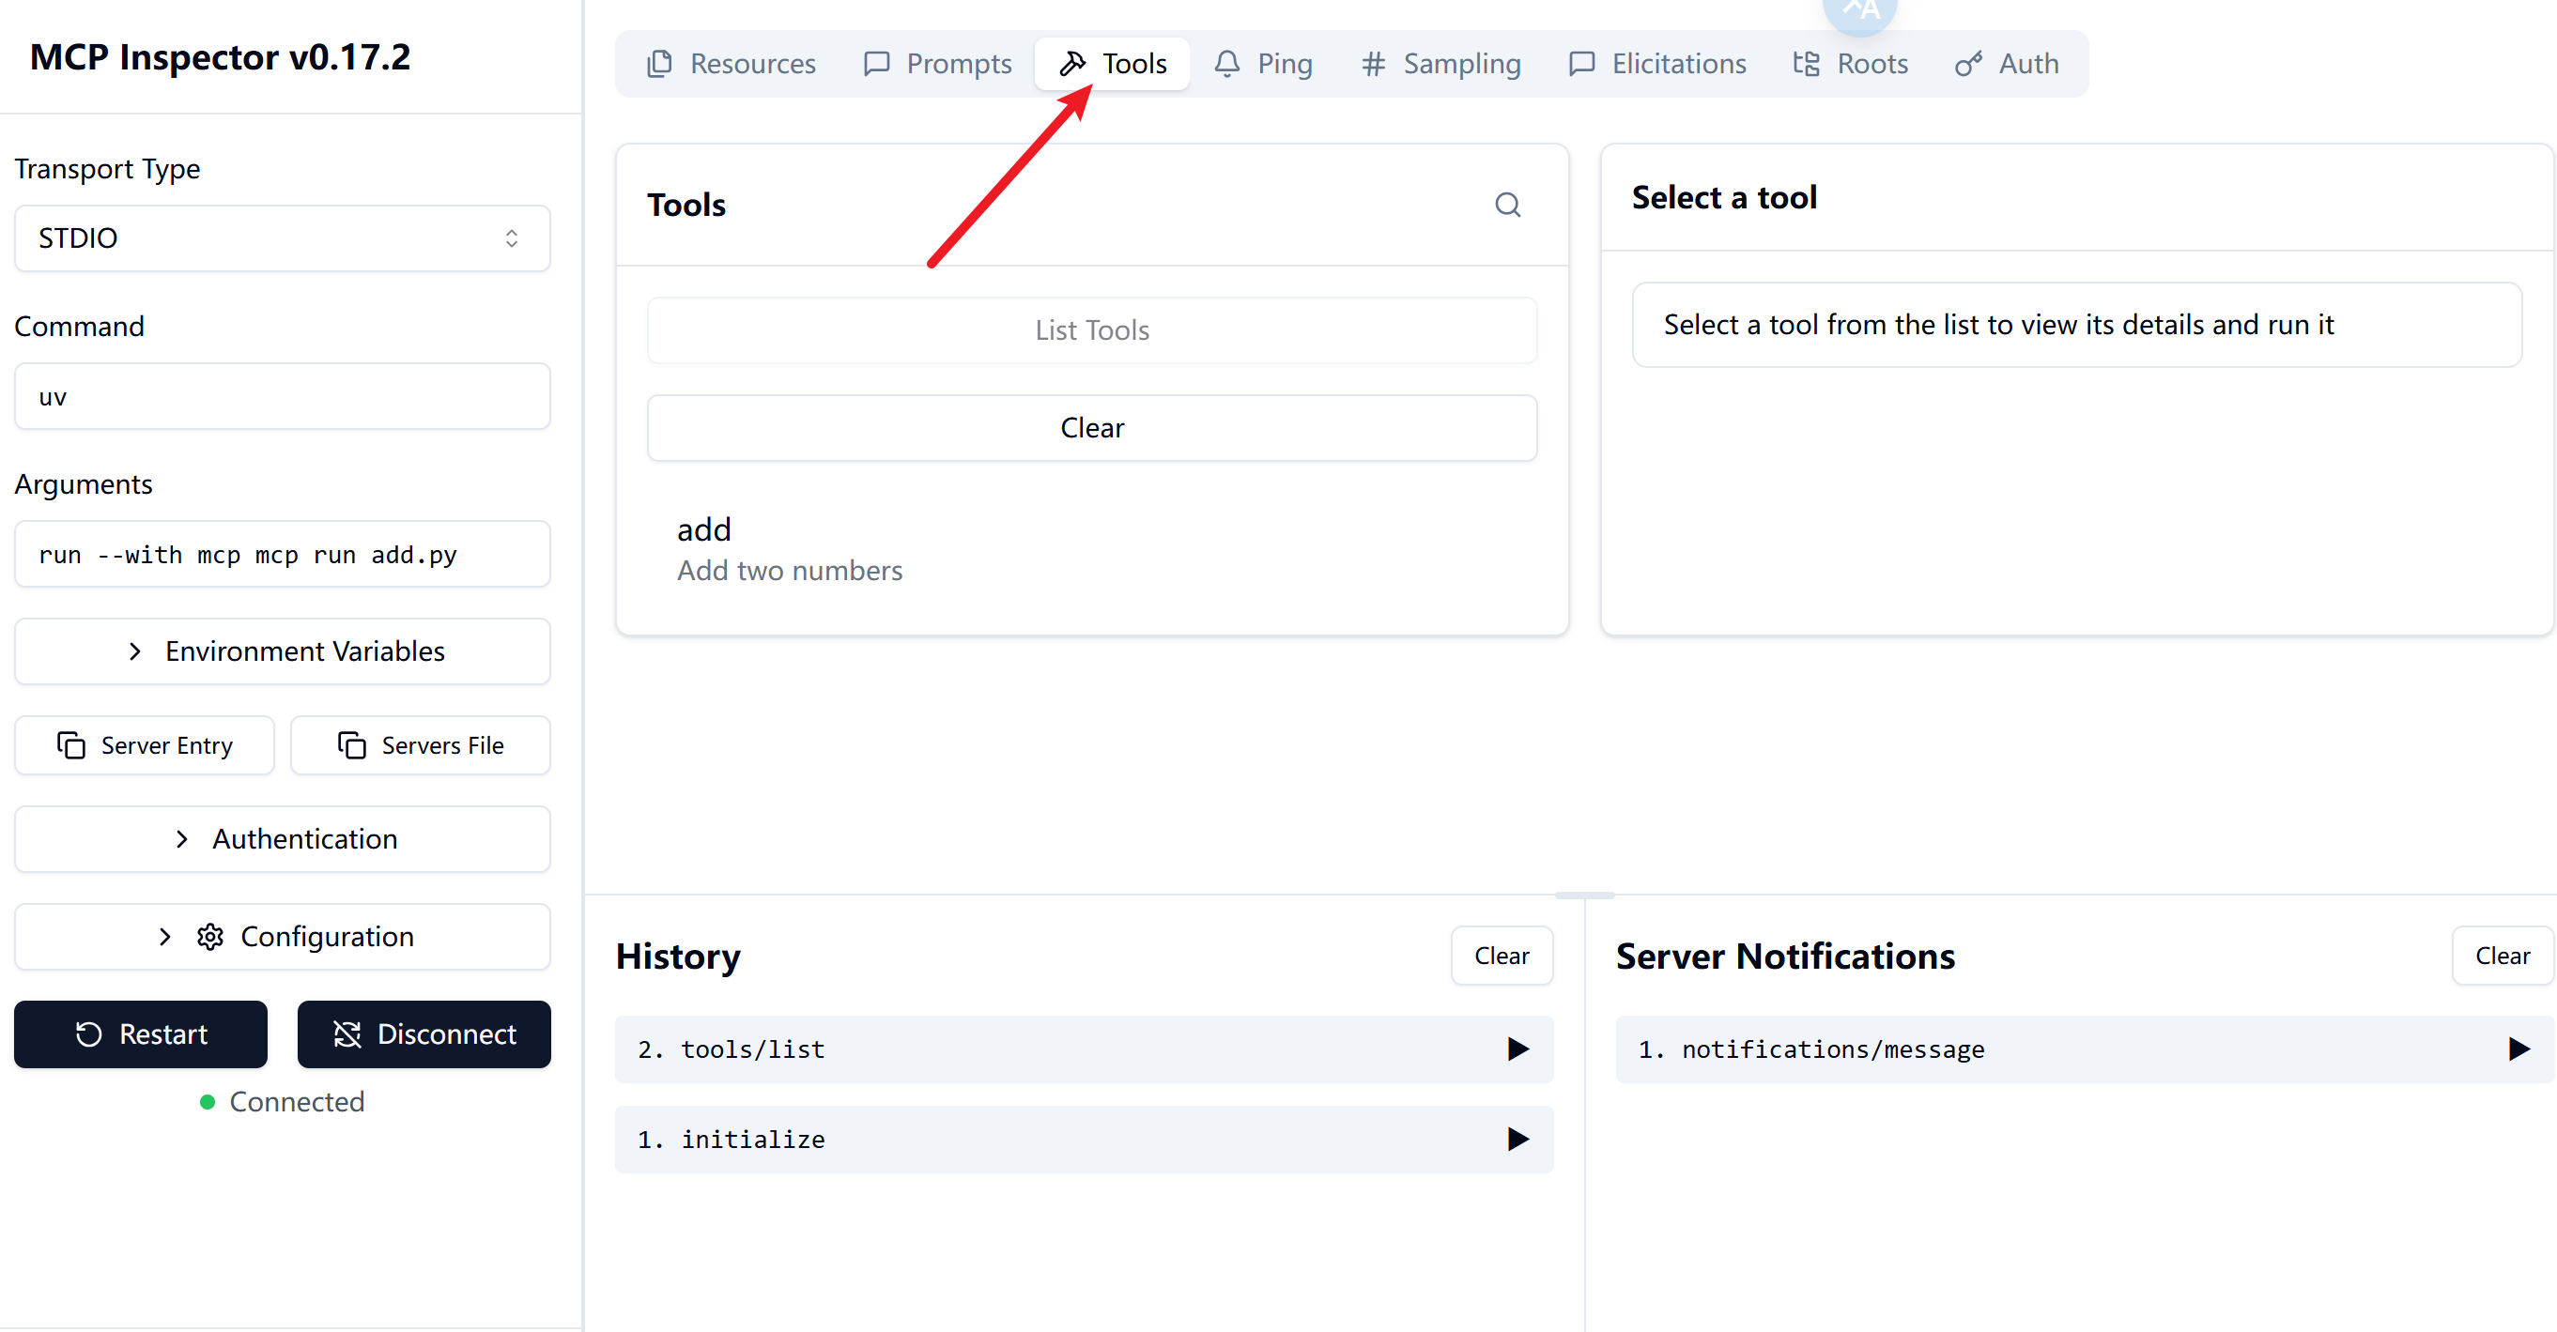Click the search icon in Tools panel
Image resolution: width=2557 pixels, height=1332 pixels.
(1507, 205)
